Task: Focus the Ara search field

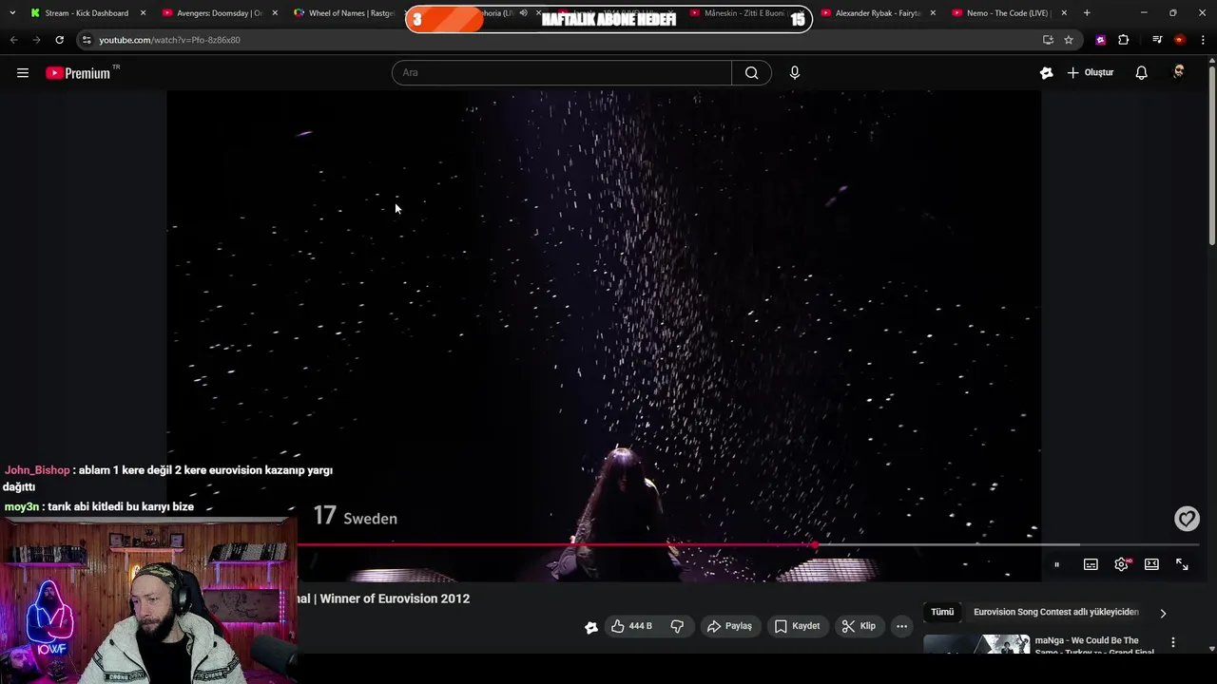Action: pos(562,73)
